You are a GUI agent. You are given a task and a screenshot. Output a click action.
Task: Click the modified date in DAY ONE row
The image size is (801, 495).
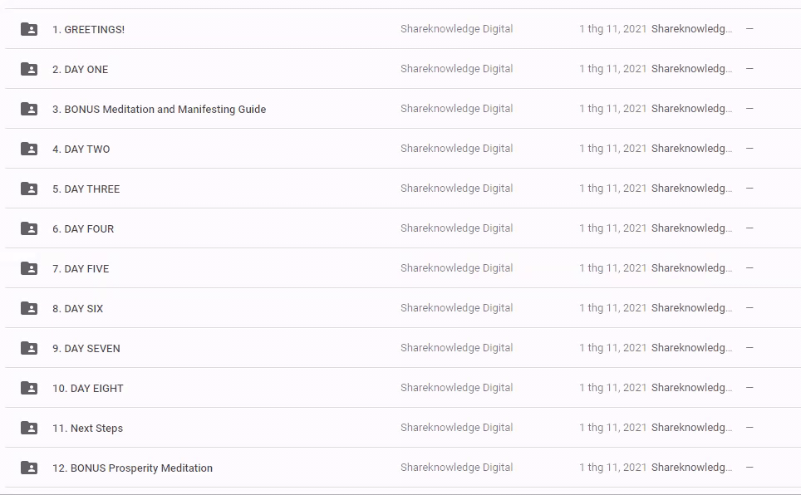click(x=612, y=69)
